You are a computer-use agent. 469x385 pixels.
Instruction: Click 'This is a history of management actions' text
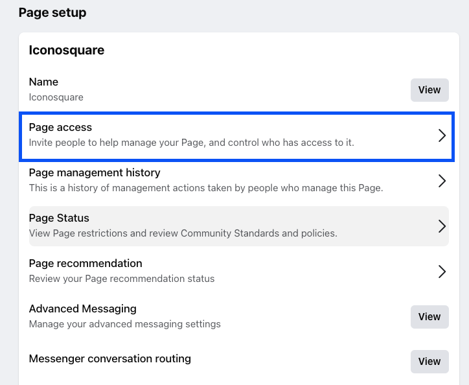(x=206, y=188)
